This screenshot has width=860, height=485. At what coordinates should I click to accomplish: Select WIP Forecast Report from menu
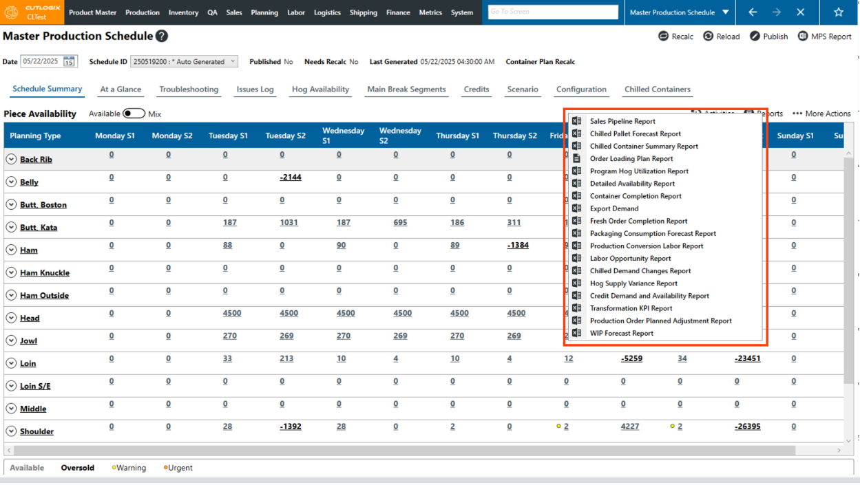tap(621, 334)
